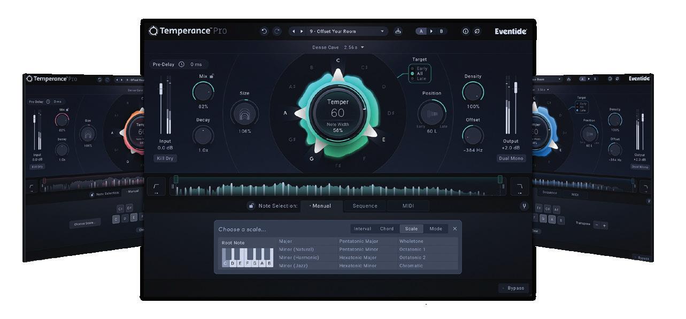Click the tuning fork icon

(x=524, y=206)
